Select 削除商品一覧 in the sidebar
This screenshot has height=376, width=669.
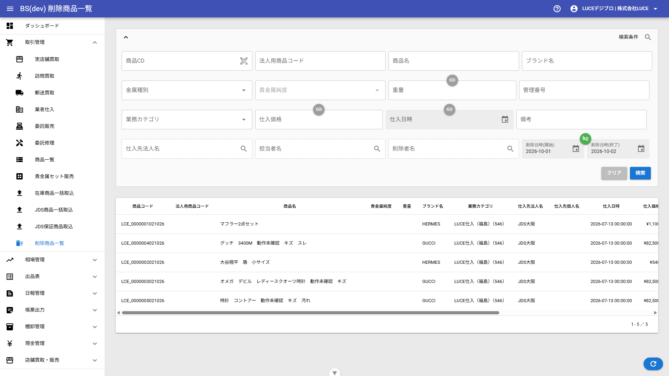pos(52,243)
